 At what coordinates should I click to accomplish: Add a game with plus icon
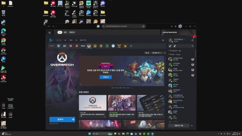coord(131,46)
